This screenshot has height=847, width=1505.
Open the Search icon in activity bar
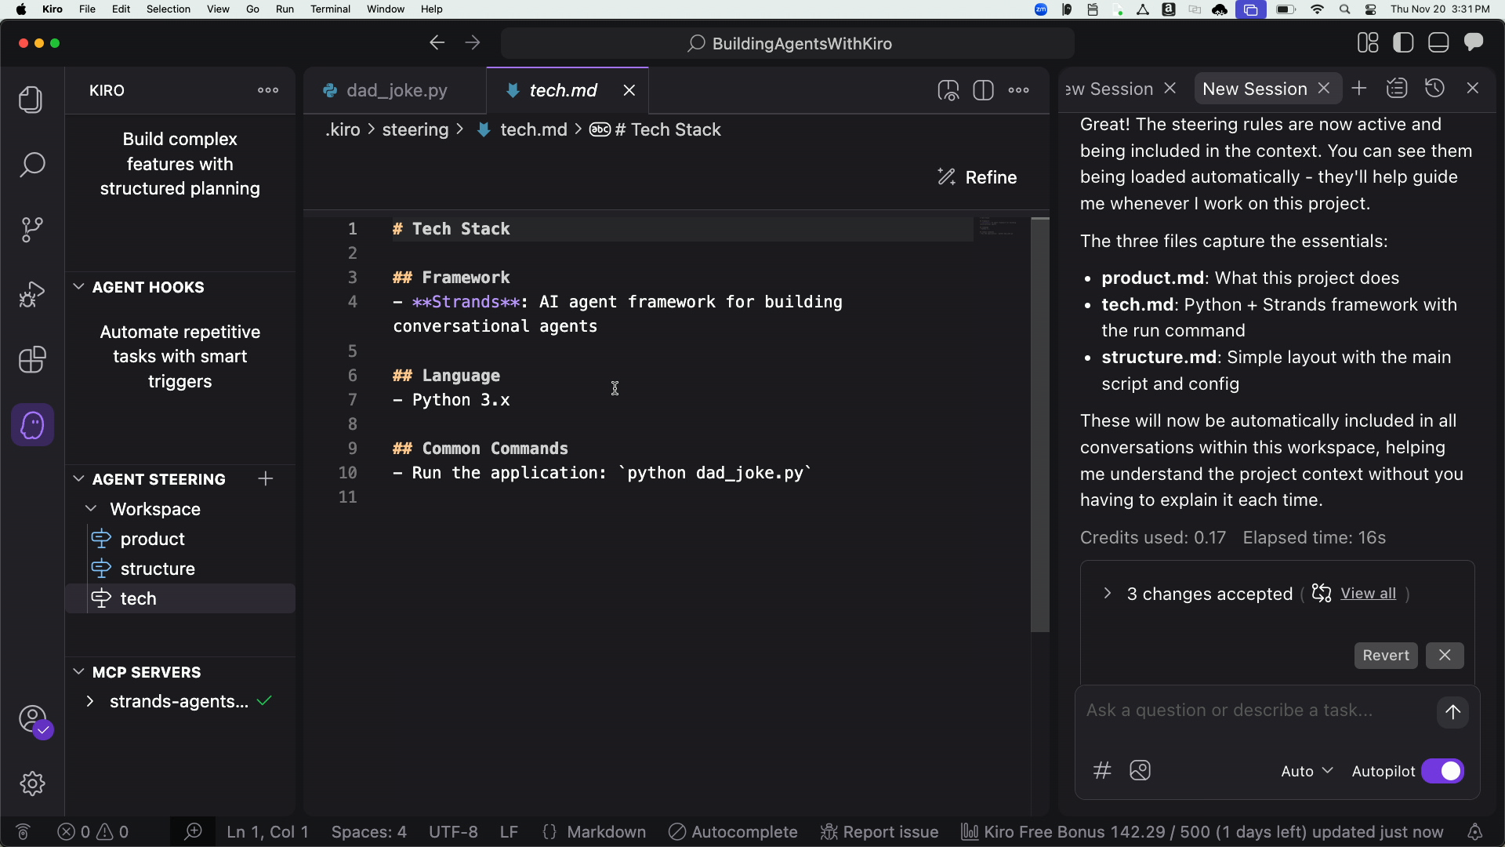coord(31,165)
